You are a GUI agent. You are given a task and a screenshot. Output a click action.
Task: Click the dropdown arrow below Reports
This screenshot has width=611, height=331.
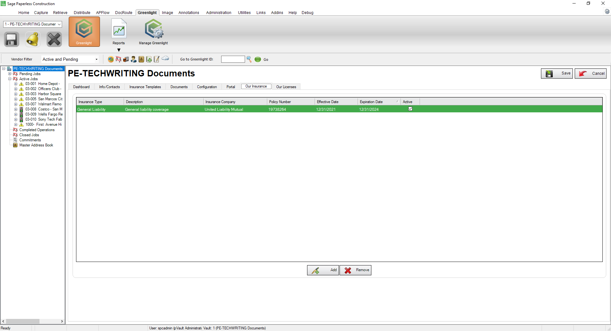(x=119, y=50)
